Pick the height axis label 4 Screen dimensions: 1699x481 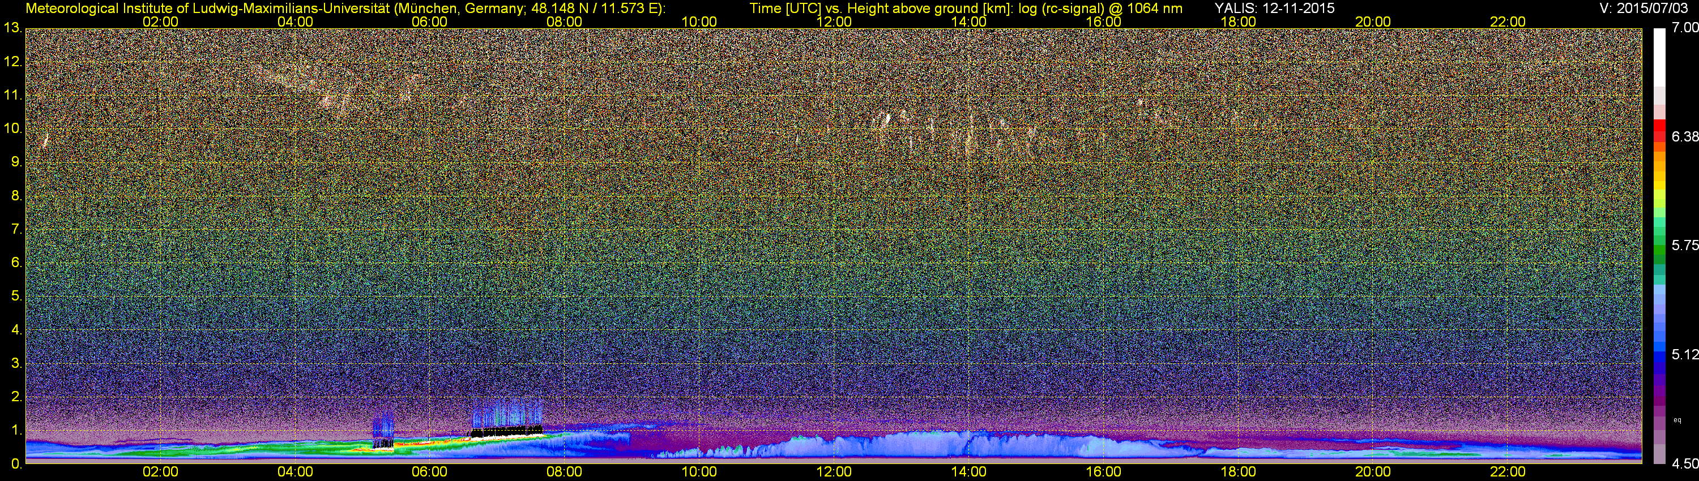click(16, 329)
